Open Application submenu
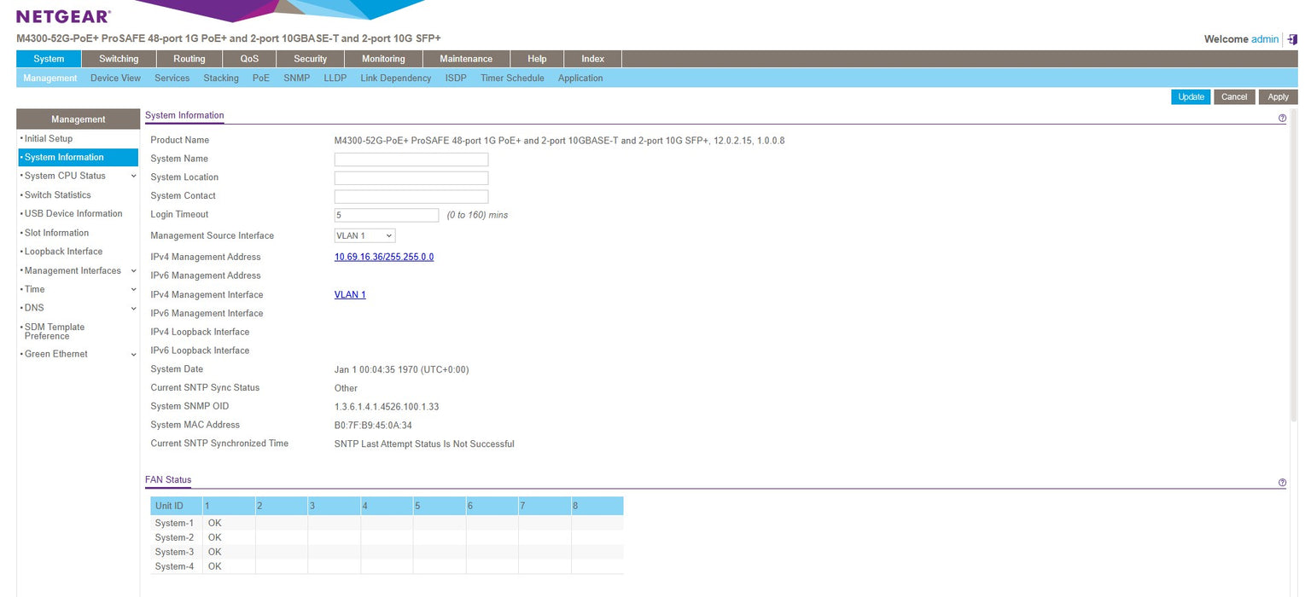 [580, 78]
